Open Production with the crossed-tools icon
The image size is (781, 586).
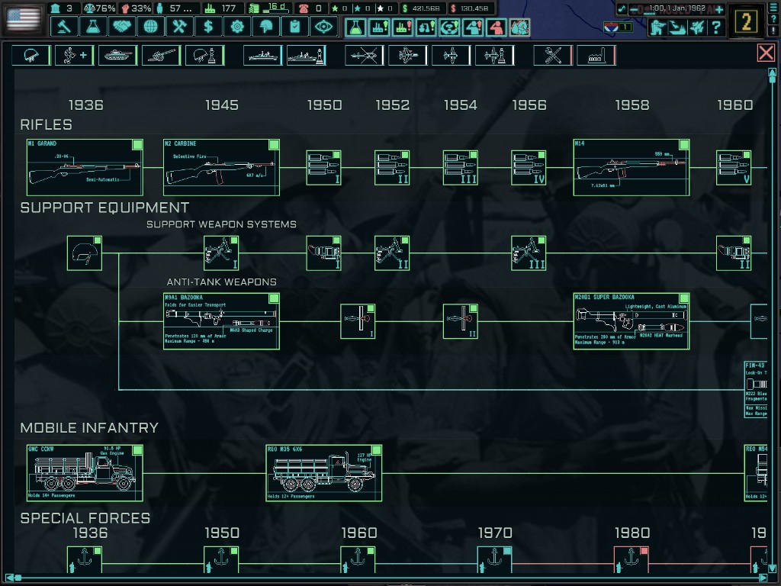tap(180, 27)
